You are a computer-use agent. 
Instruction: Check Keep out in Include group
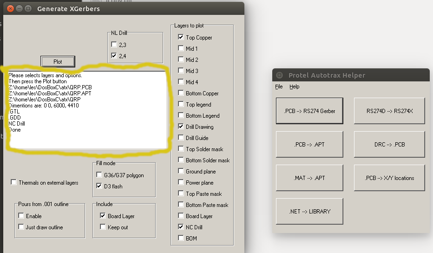click(103, 227)
